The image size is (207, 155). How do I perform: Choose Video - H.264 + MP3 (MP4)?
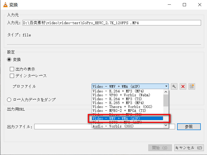(x=128, y=91)
